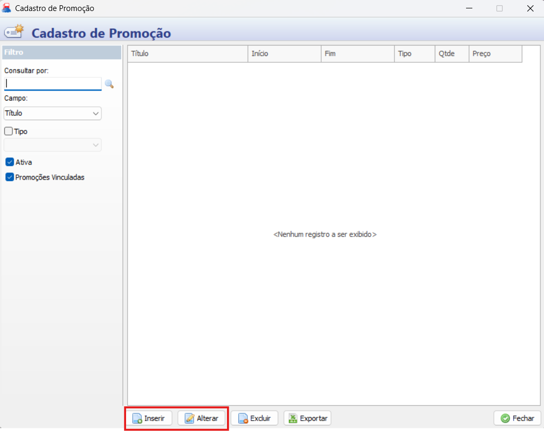544x431 pixels.
Task: Click the Inserir button icon
Action: (x=137, y=418)
